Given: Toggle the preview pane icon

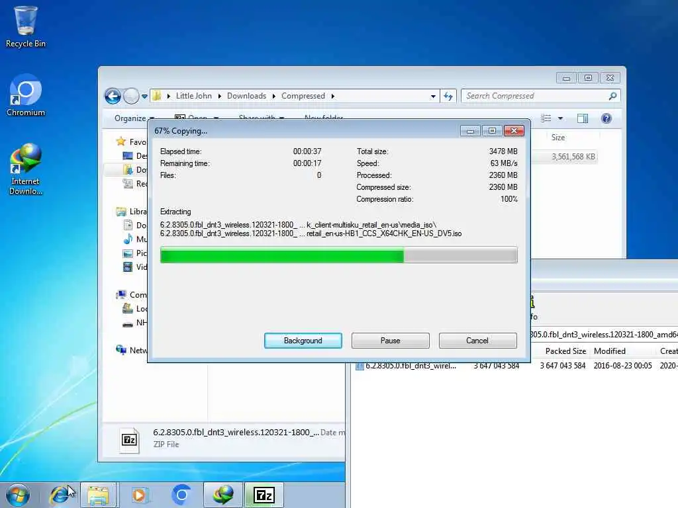Looking at the screenshot, I should (x=583, y=118).
